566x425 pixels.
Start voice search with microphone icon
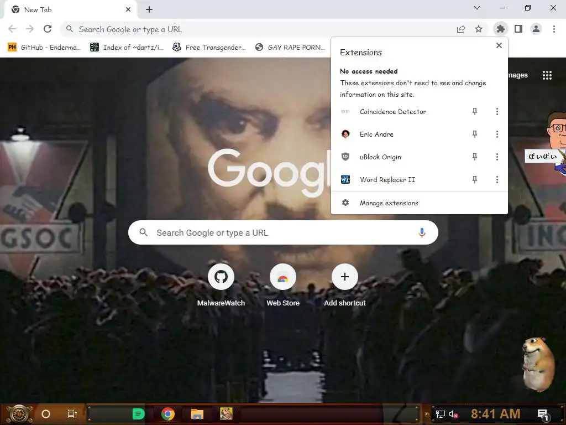(422, 233)
